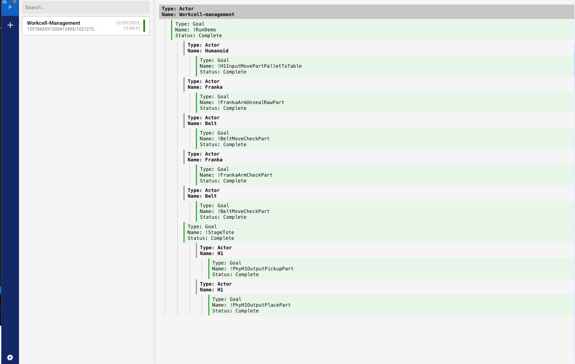Viewport: 575px width, 364px height.
Task: Click the gray status dot beside the avatar
Action: pos(15,2)
